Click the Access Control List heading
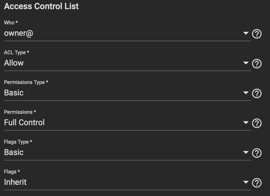 click(41, 6)
